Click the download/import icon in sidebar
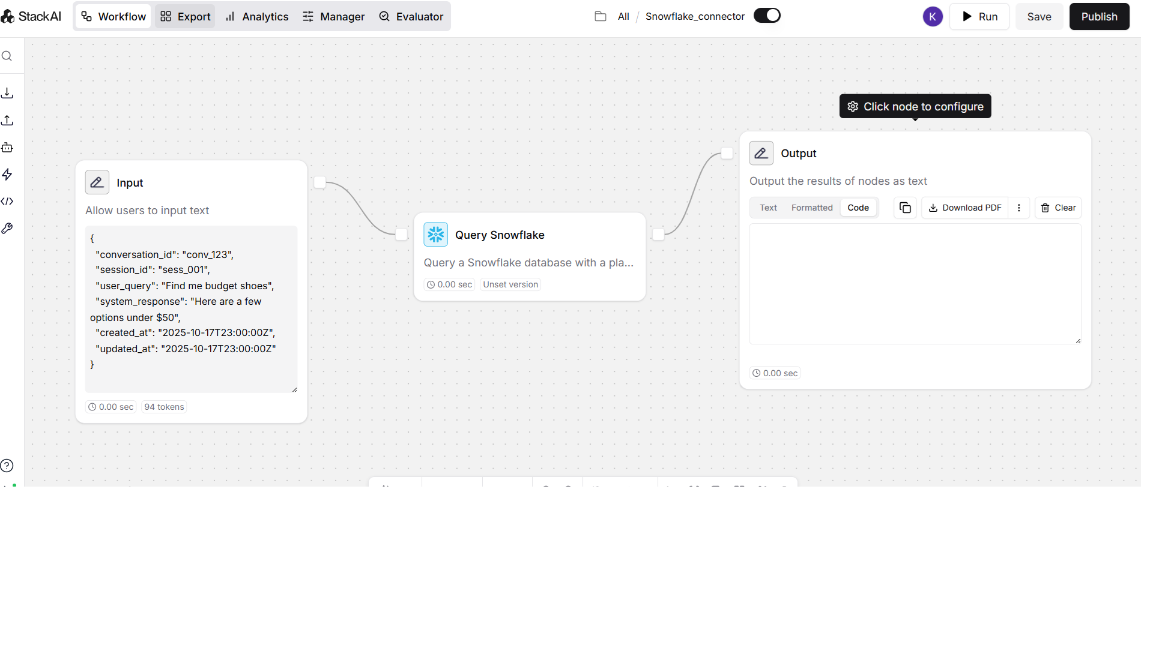The width and height of the screenshot is (1153, 648). (7, 93)
